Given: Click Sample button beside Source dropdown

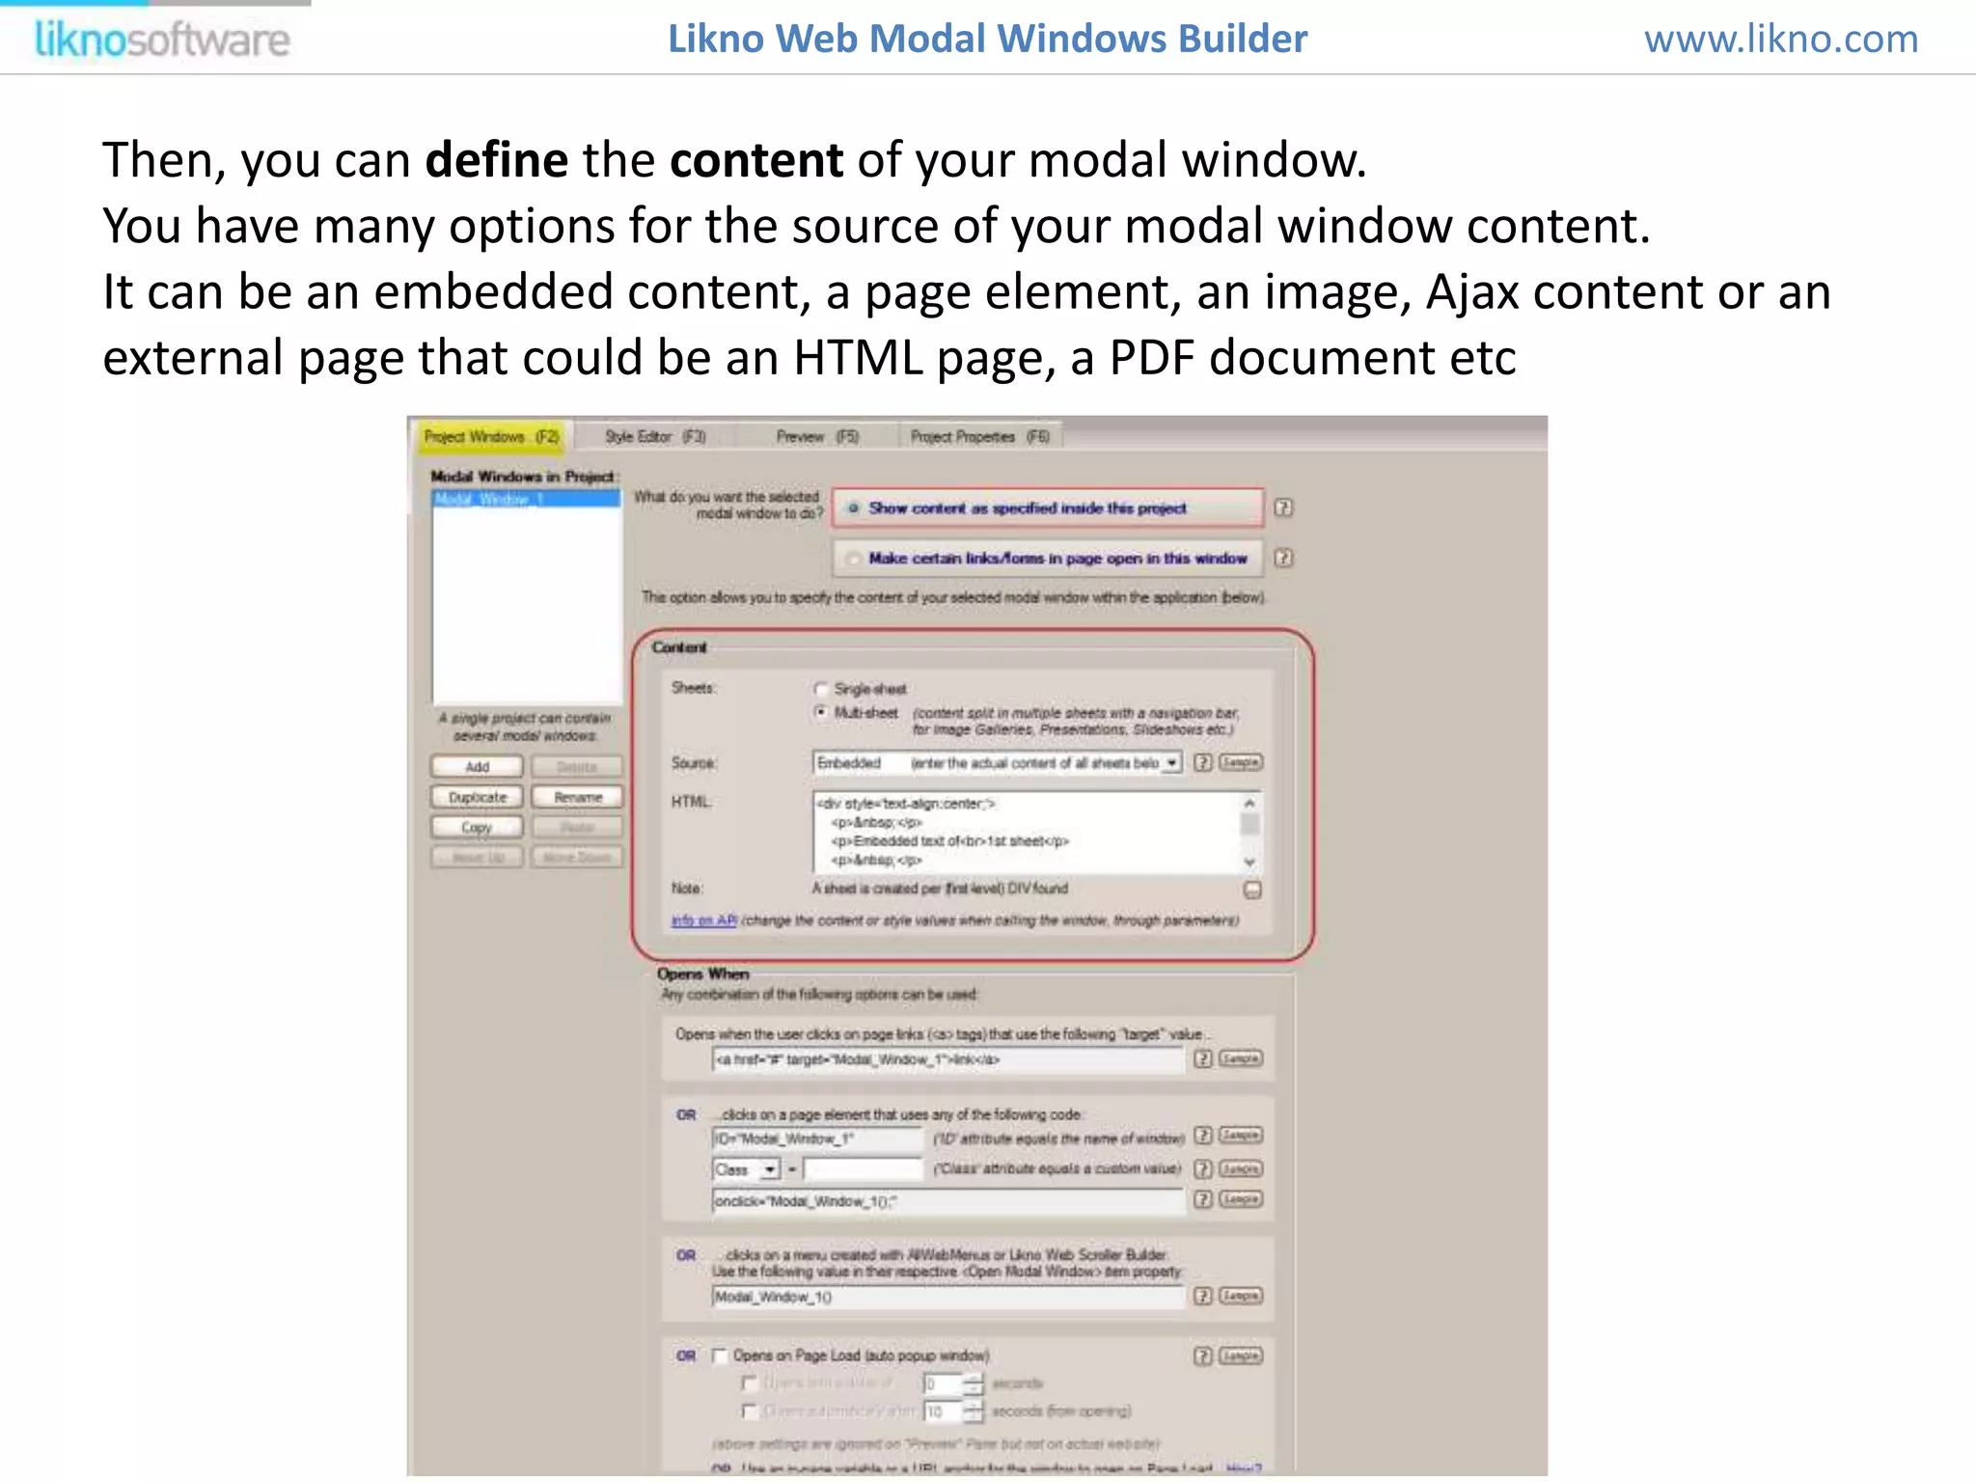Looking at the screenshot, I should (x=1241, y=762).
